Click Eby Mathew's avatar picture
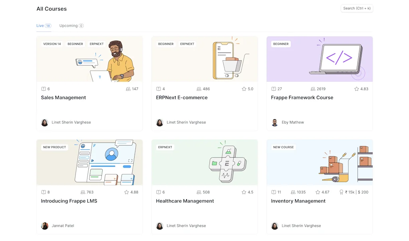Image resolution: width=409 pixels, height=241 pixels. click(275, 122)
